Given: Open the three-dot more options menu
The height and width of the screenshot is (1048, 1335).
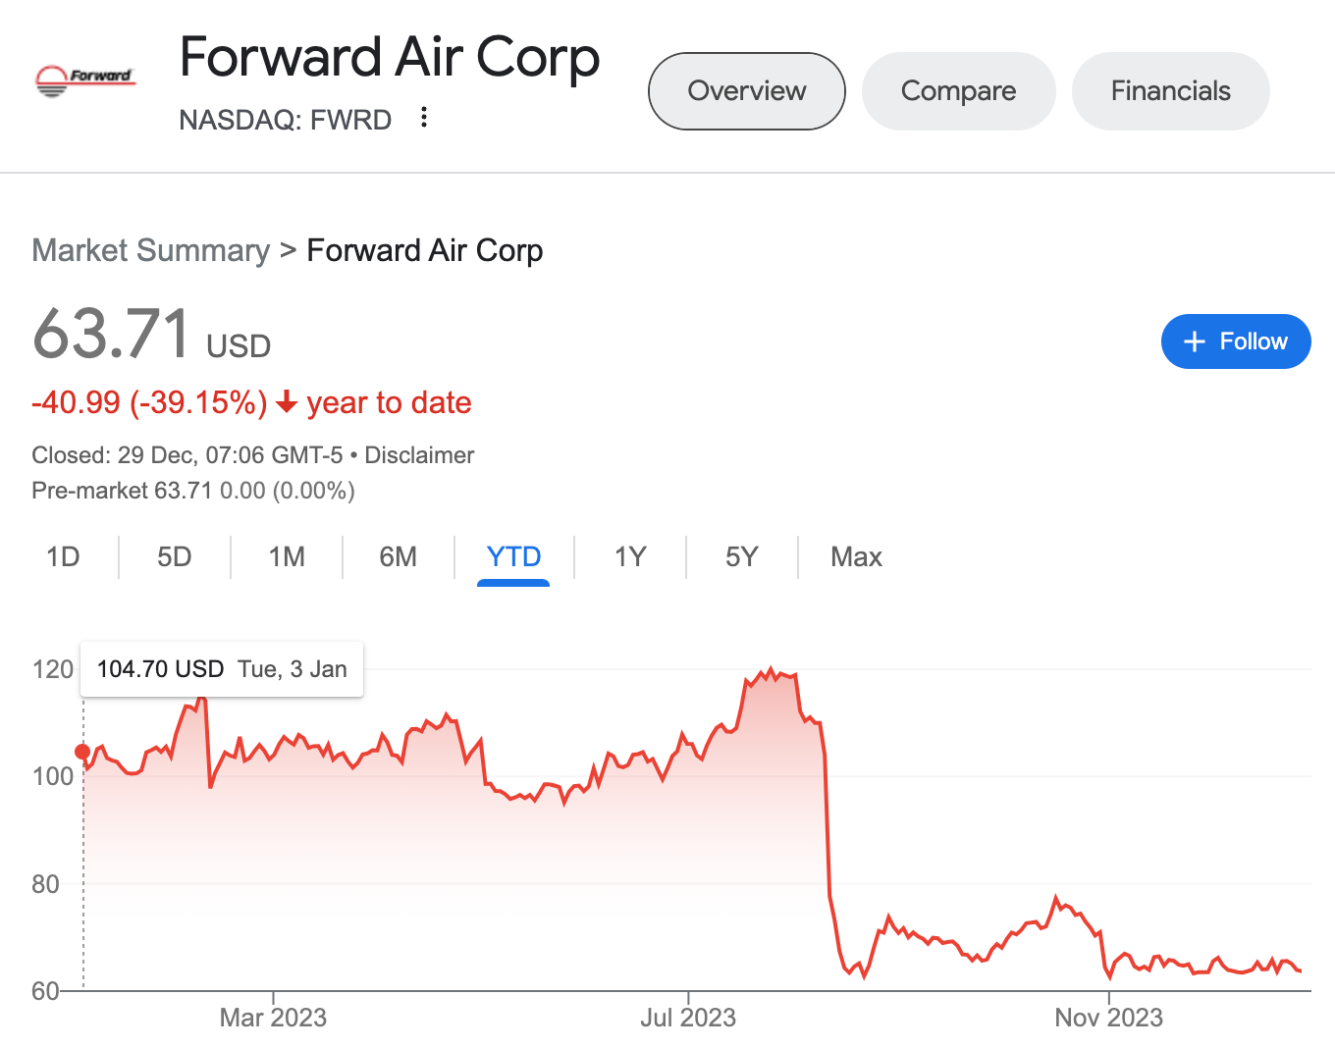Looking at the screenshot, I should (x=424, y=118).
